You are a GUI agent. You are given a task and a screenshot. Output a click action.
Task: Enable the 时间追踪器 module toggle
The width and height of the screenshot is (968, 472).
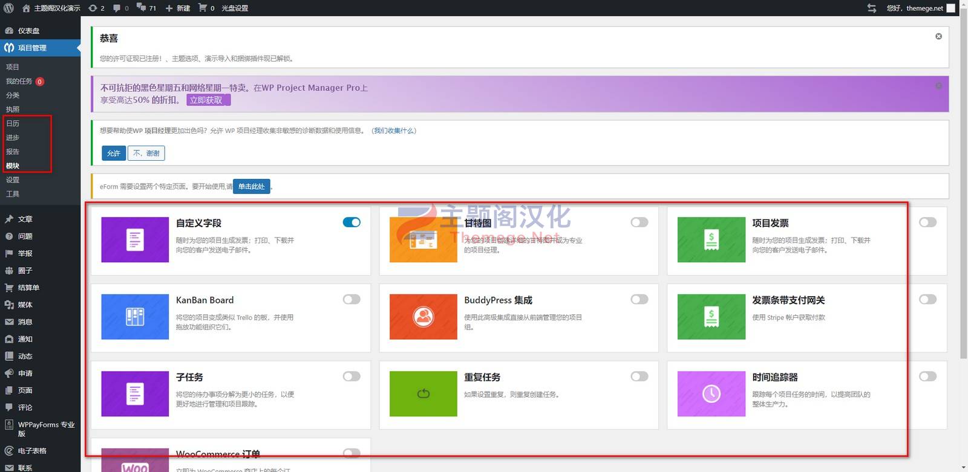coord(927,377)
